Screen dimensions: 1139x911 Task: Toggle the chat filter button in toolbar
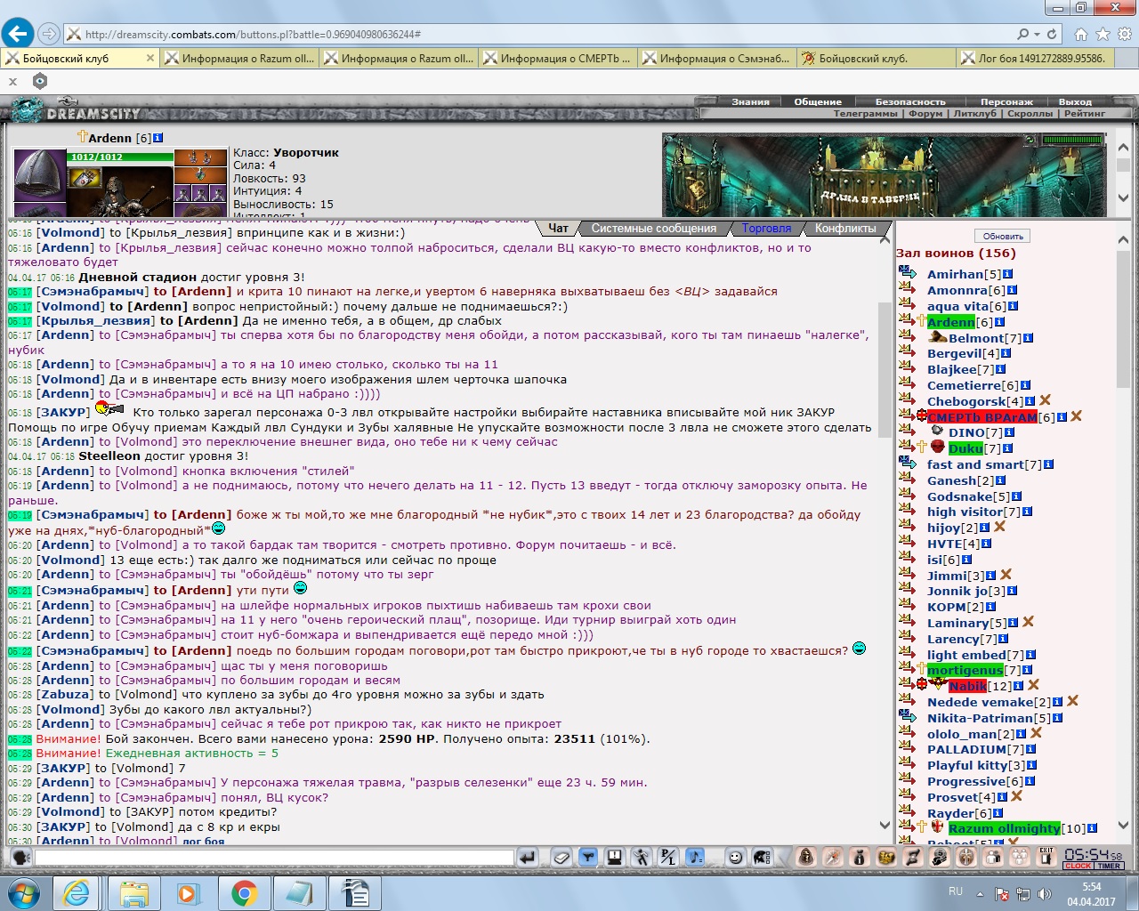tap(587, 858)
